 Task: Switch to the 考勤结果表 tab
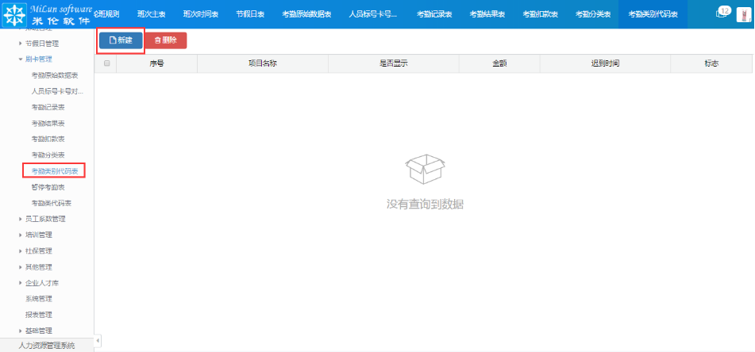tap(487, 14)
